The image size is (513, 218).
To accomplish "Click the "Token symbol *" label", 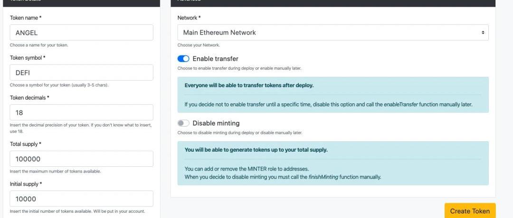I will [28, 58].
